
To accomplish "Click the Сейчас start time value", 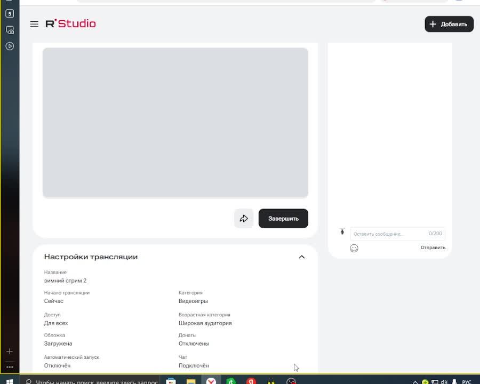I will (53, 301).
